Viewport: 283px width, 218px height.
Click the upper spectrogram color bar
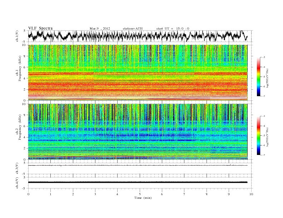pos(258,77)
